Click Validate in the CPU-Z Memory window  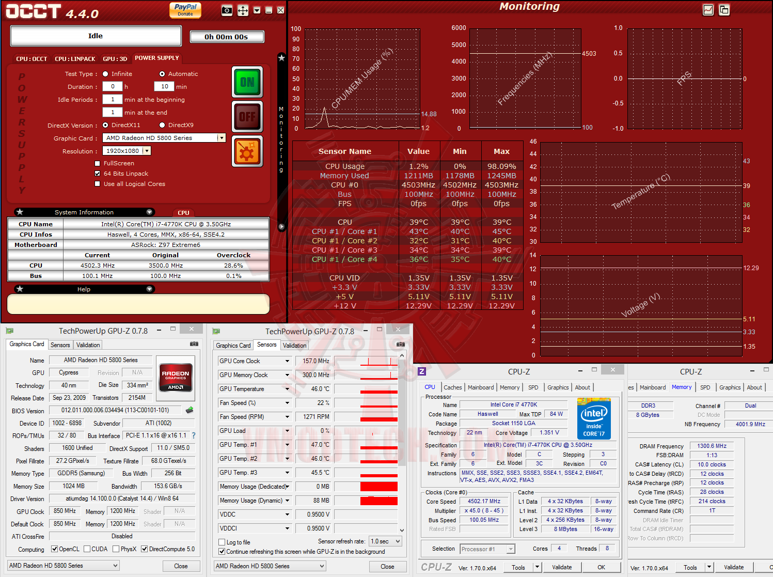coord(734,567)
